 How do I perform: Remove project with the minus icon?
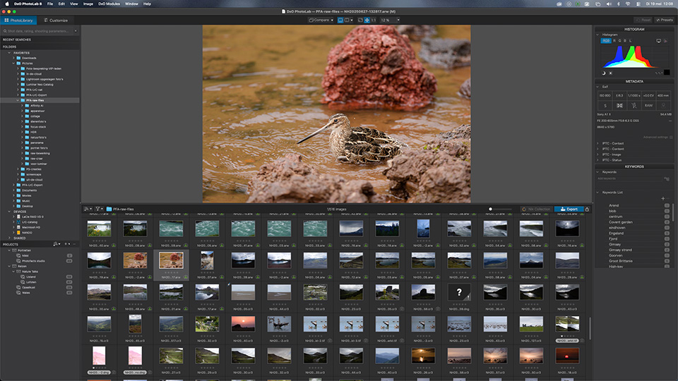click(74, 244)
